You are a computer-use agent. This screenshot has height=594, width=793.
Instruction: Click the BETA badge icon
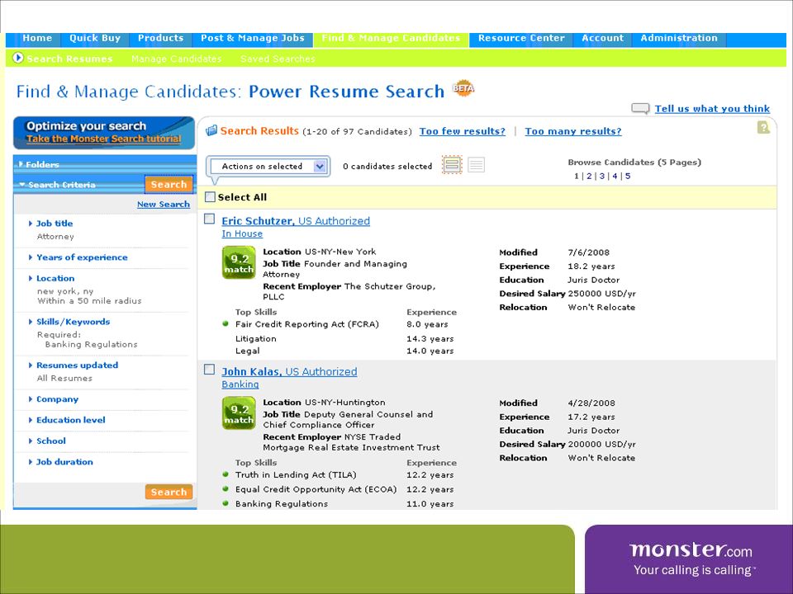click(x=463, y=88)
